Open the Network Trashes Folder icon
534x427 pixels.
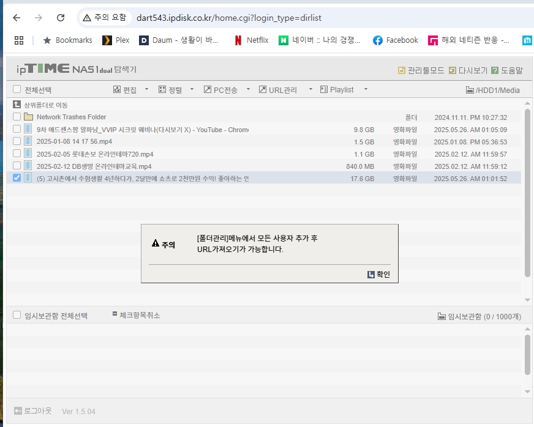click(29, 117)
